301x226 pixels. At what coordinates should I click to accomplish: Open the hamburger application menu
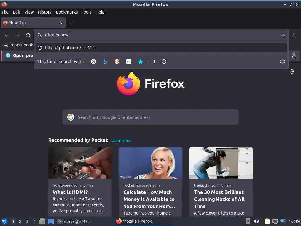pyautogui.click(x=294, y=35)
